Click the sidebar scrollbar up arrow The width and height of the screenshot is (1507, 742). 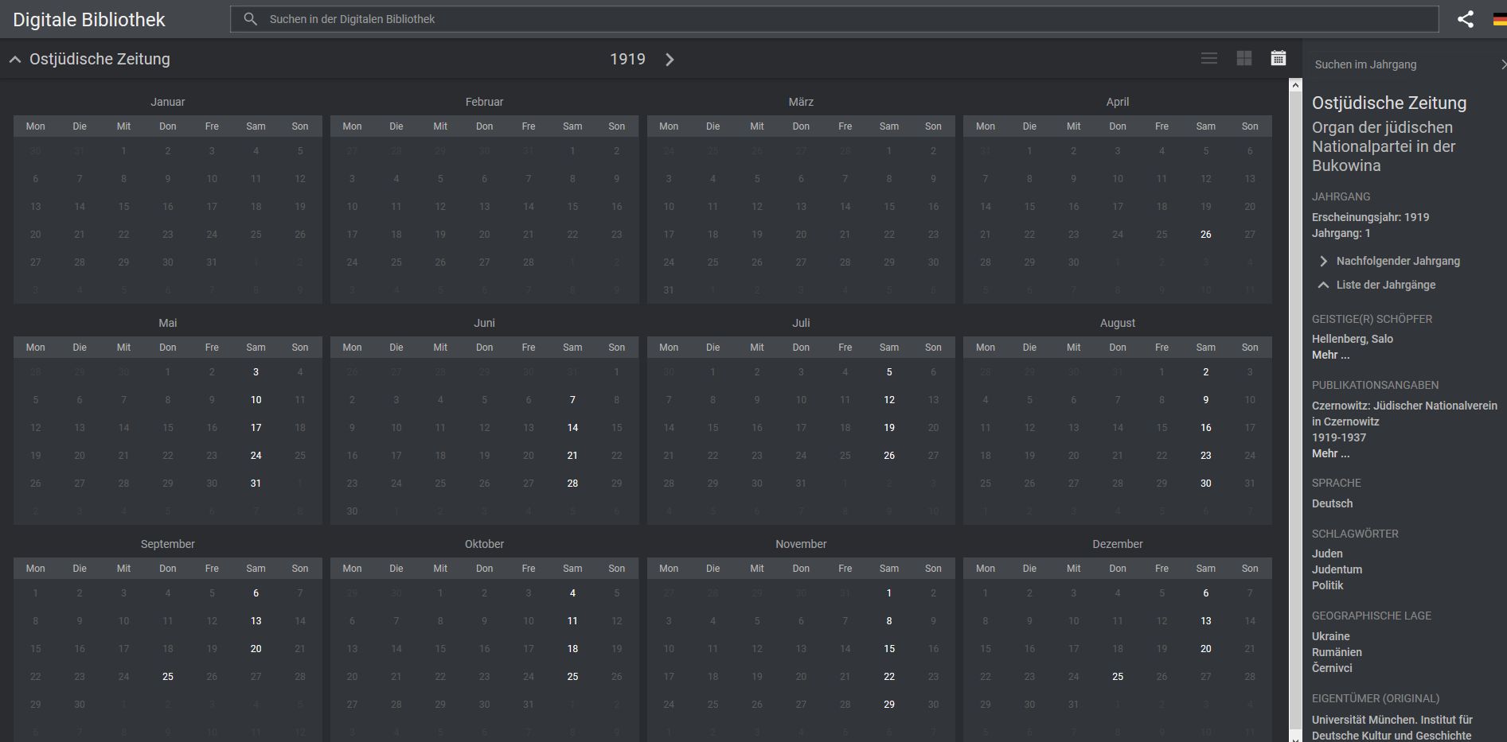1295,85
